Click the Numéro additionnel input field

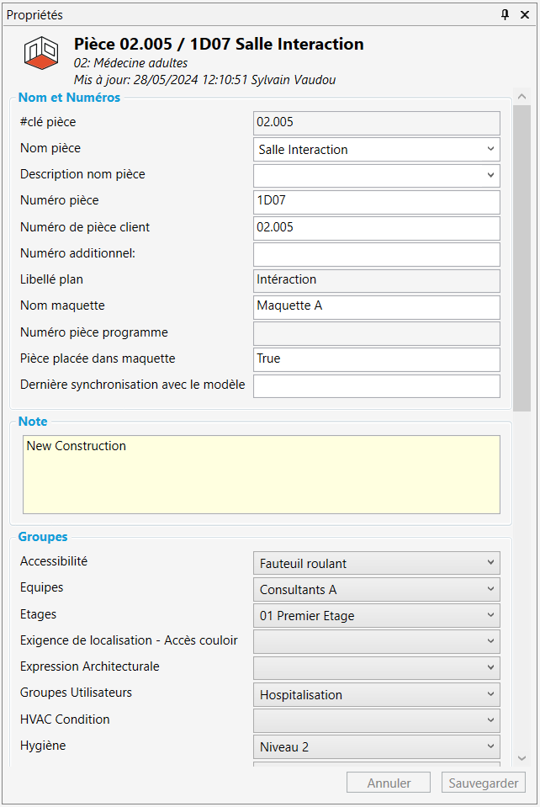coord(376,254)
